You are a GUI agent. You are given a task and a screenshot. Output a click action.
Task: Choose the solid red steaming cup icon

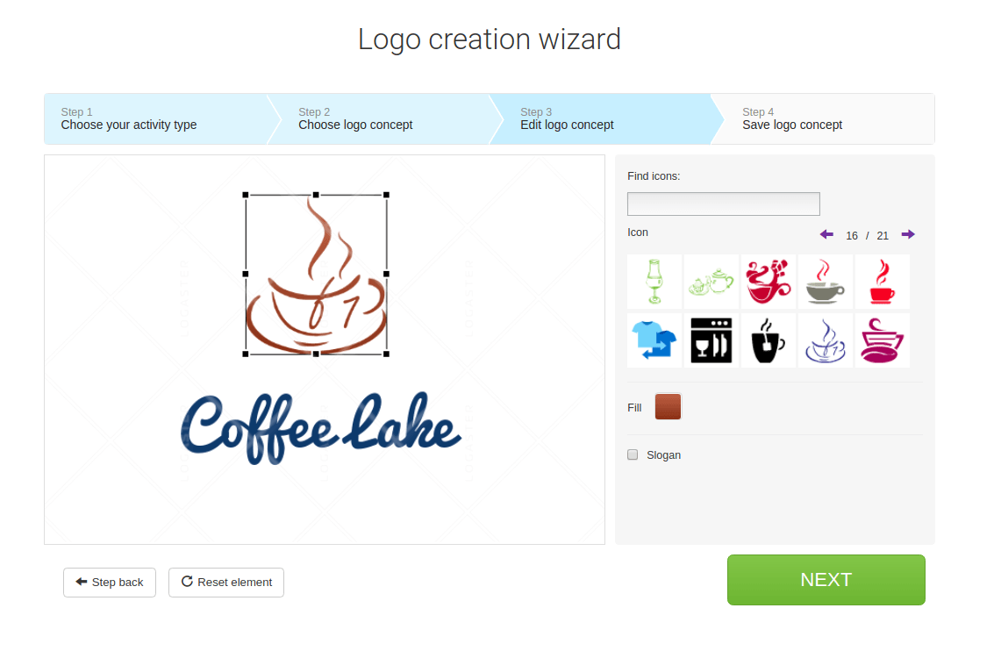pos(883,282)
